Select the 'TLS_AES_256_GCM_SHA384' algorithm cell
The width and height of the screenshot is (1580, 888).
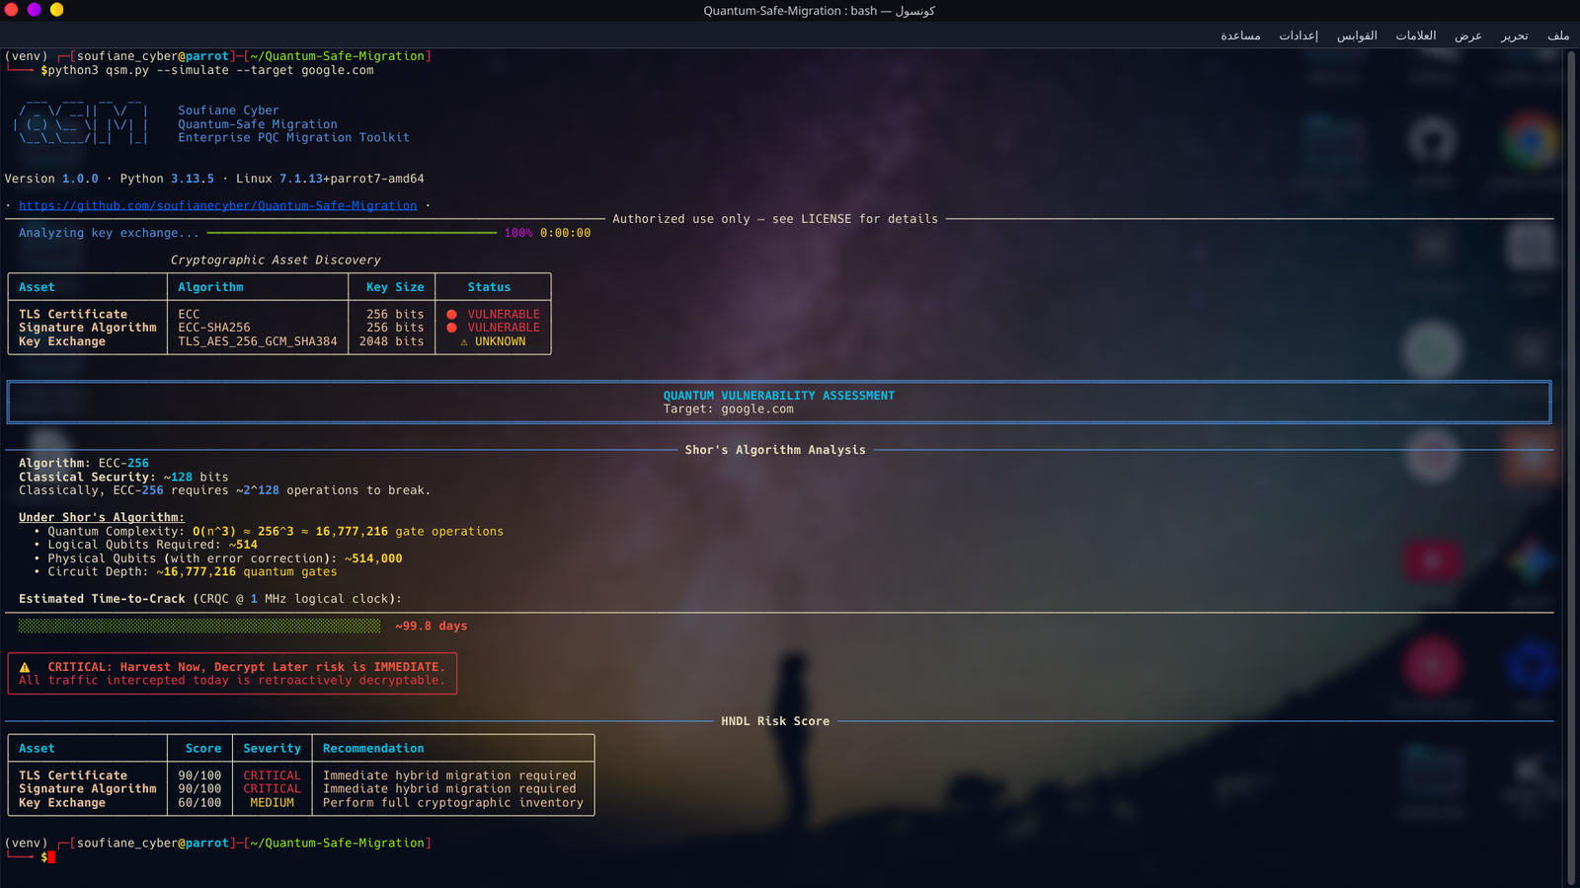point(258,341)
